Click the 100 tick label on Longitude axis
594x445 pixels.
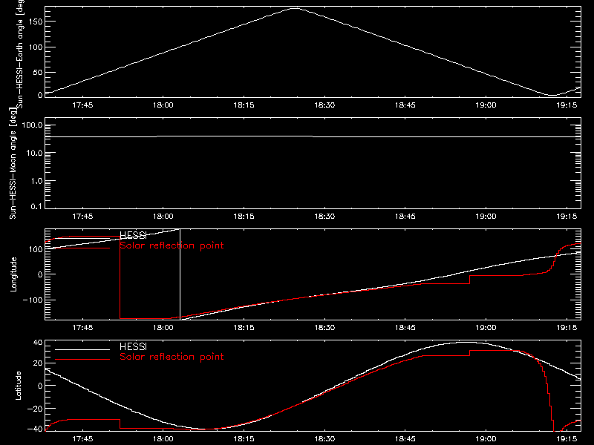36,249
